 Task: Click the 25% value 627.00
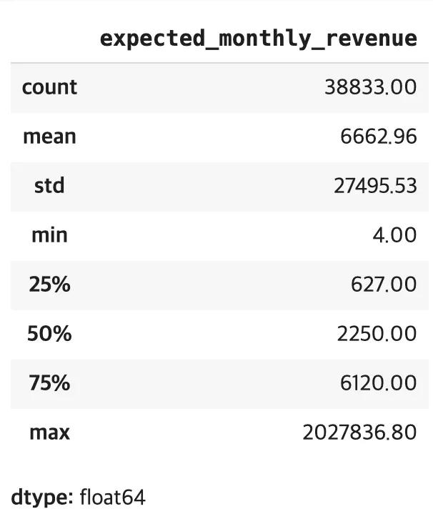coord(384,285)
